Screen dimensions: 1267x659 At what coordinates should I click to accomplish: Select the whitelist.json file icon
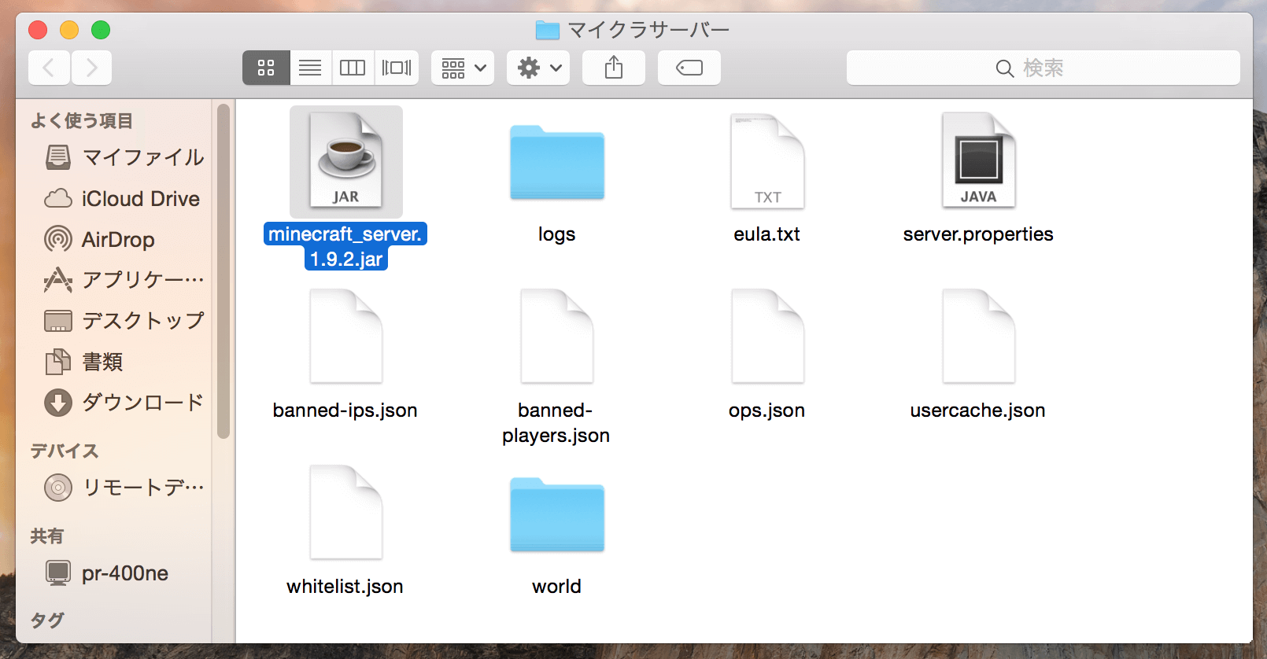tap(346, 513)
